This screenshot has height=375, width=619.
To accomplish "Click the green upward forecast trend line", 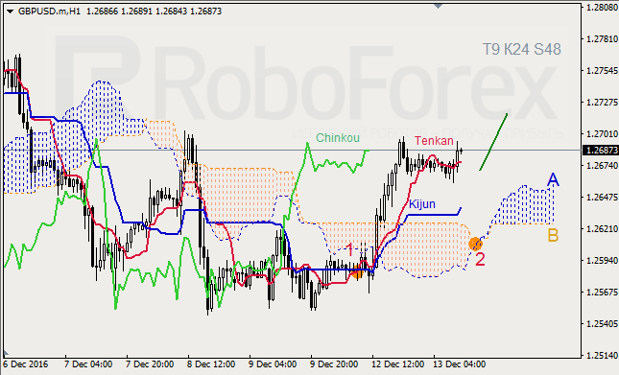I will point(493,142).
